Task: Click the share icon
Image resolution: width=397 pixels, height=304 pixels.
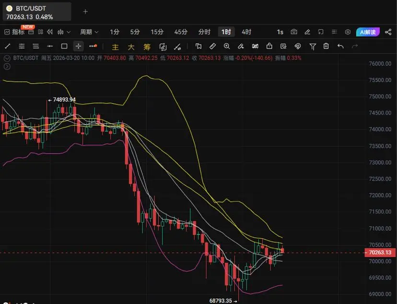Action: [388, 32]
